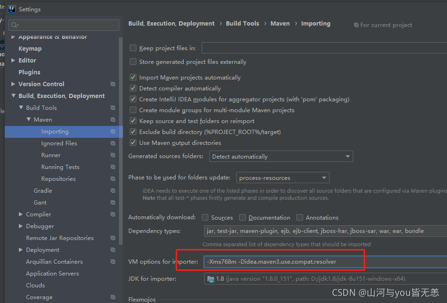This screenshot has height=303, width=447.
Task: Expand the Editor section arrow
Action: pyautogui.click(x=13, y=61)
